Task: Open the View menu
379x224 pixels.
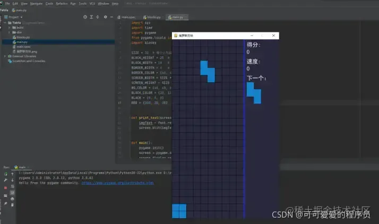Action: pos(24,4)
